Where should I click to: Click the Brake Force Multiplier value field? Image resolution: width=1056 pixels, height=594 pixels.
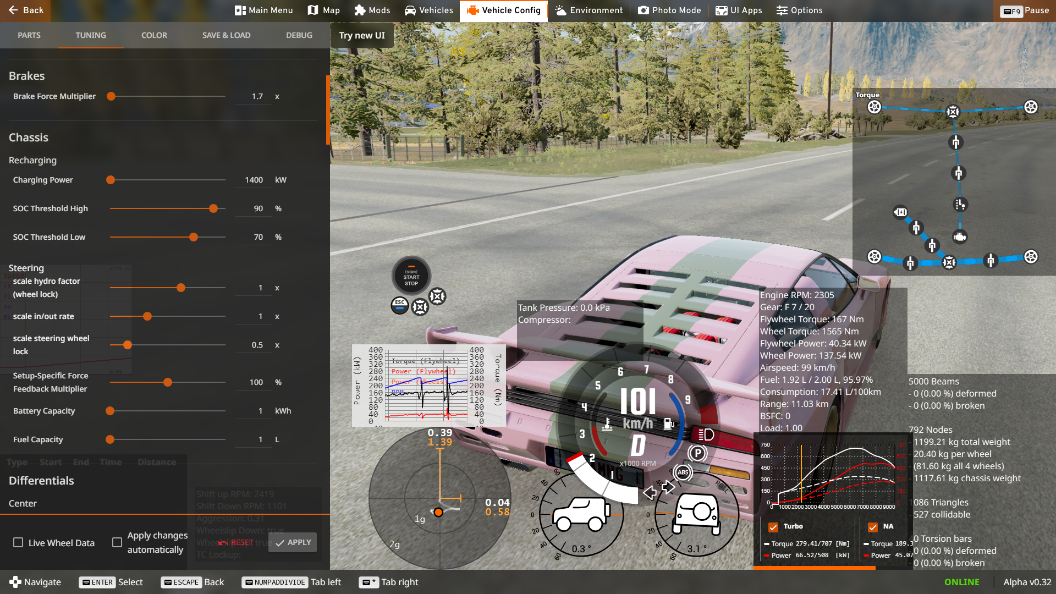point(254,96)
